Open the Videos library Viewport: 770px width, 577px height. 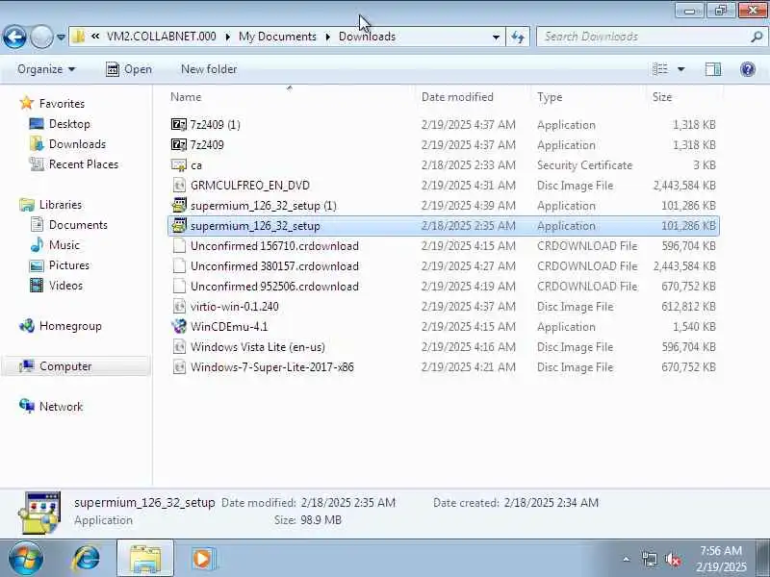tap(65, 285)
